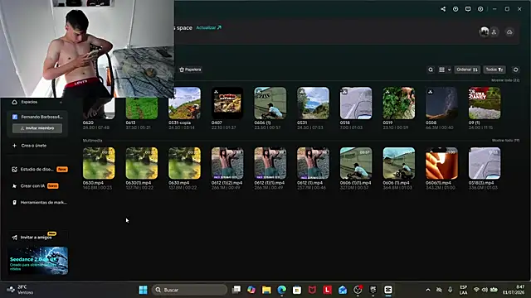531x298 pixels.
Task: Collapse the Espacios section chevron
Action: 61,102
